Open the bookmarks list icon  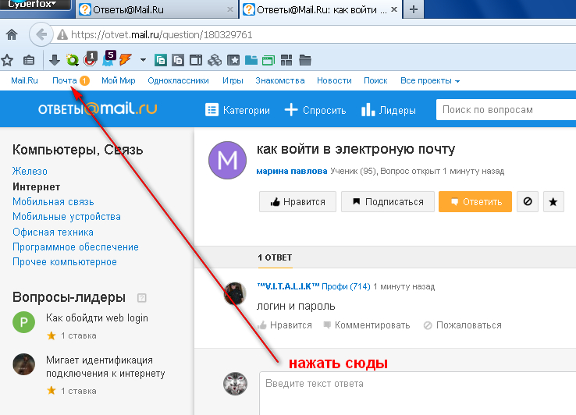point(29,60)
